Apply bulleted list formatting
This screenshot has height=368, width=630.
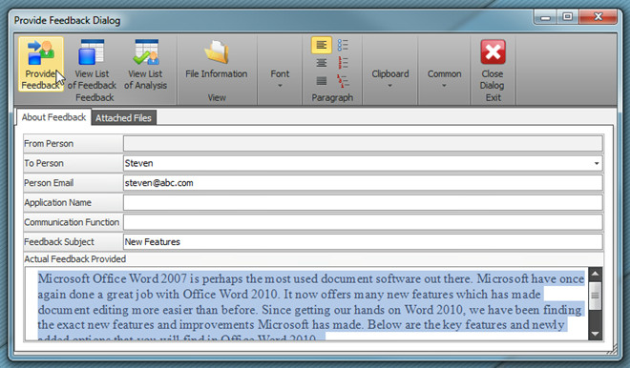pyautogui.click(x=343, y=45)
